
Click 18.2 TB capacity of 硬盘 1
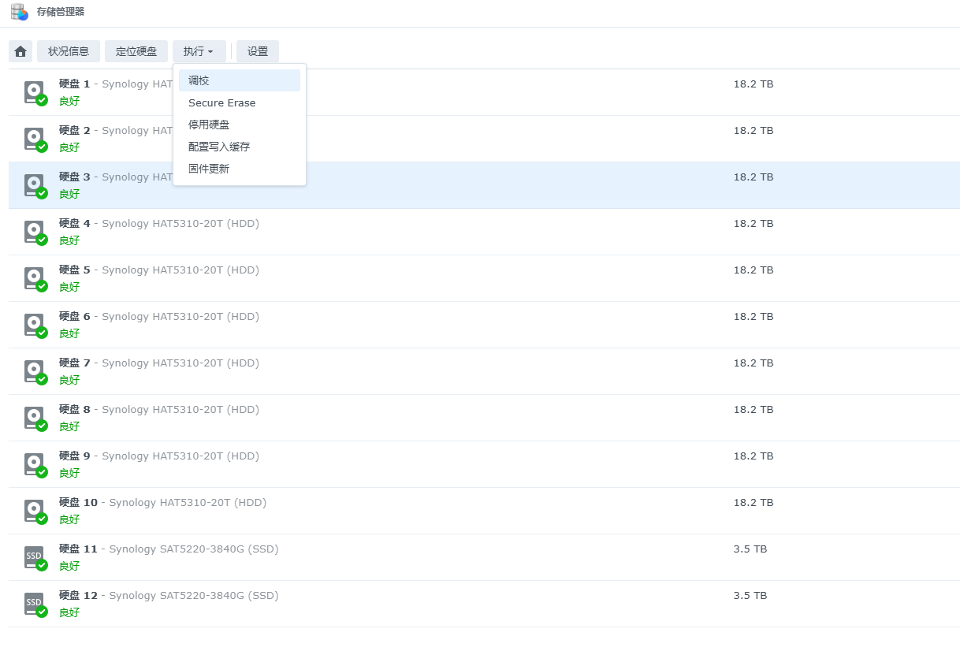point(753,84)
